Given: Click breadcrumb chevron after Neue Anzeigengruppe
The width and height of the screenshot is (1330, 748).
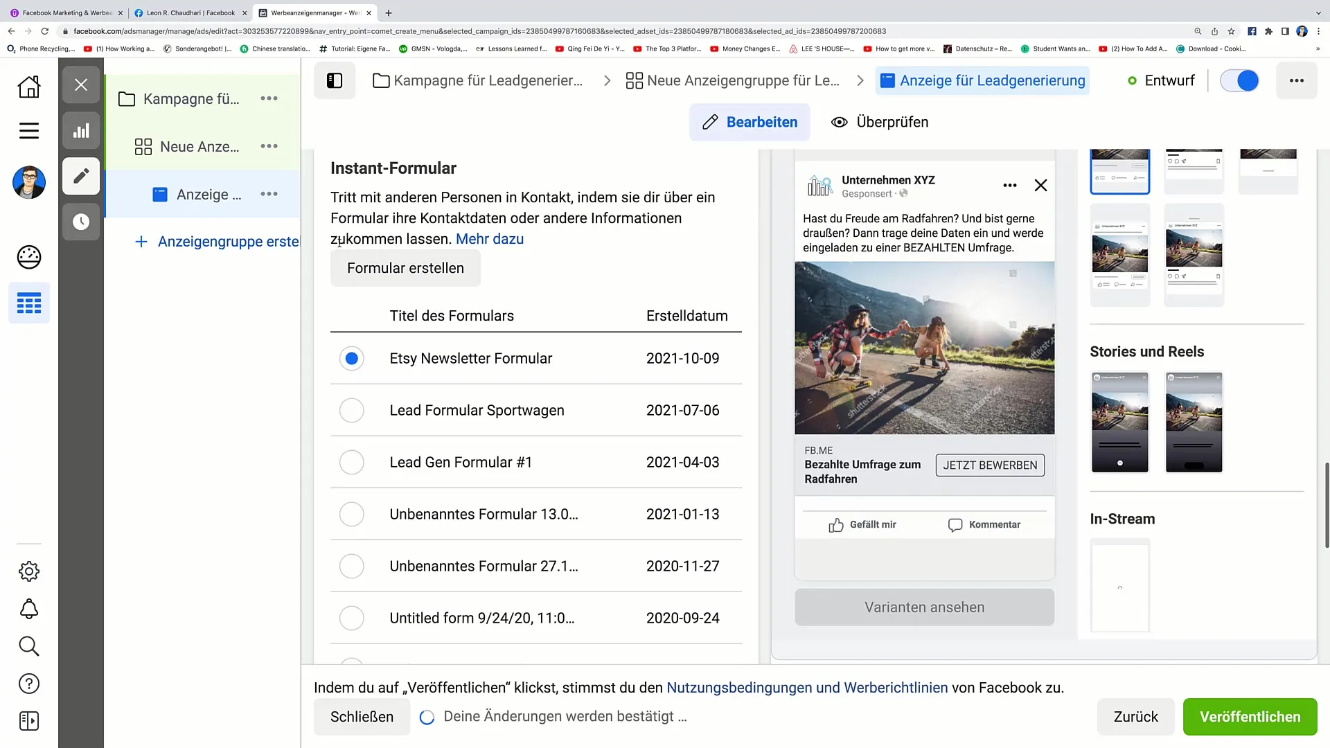Looking at the screenshot, I should point(860,80).
